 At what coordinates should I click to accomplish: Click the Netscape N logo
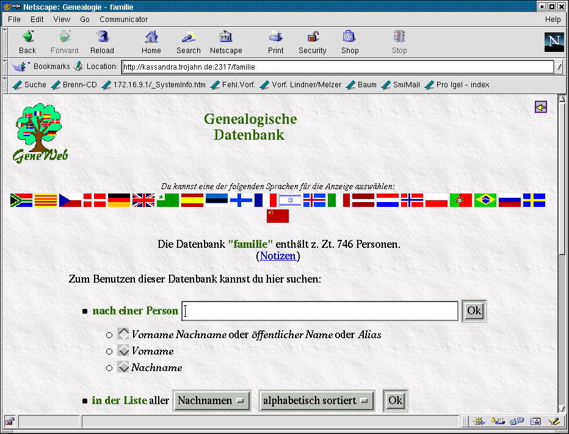(554, 42)
